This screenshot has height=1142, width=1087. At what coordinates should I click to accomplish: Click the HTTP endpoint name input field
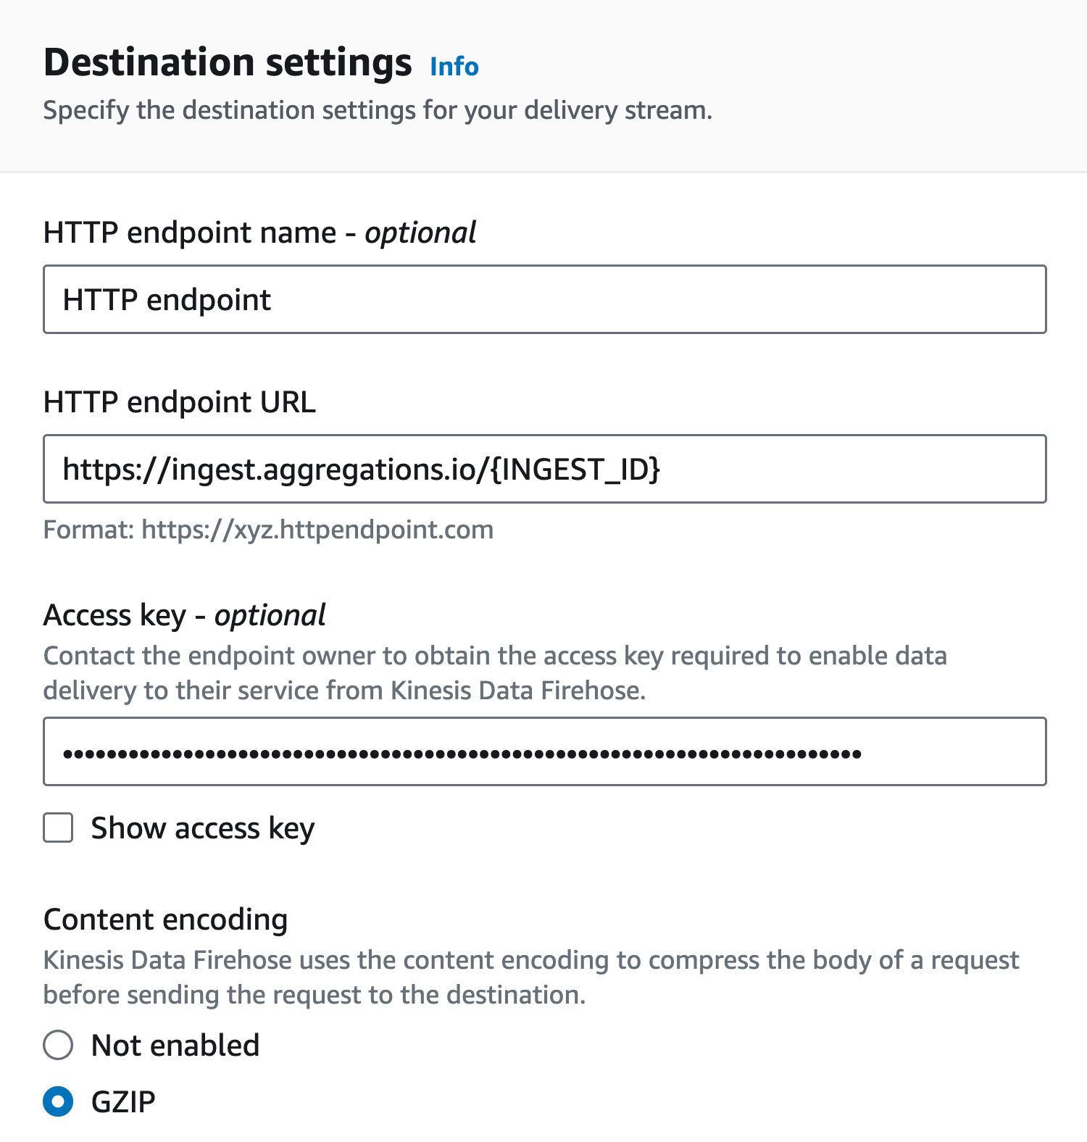(x=544, y=299)
